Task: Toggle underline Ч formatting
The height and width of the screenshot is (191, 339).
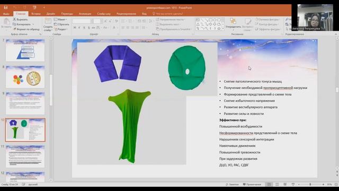Action: pyautogui.click(x=84, y=28)
